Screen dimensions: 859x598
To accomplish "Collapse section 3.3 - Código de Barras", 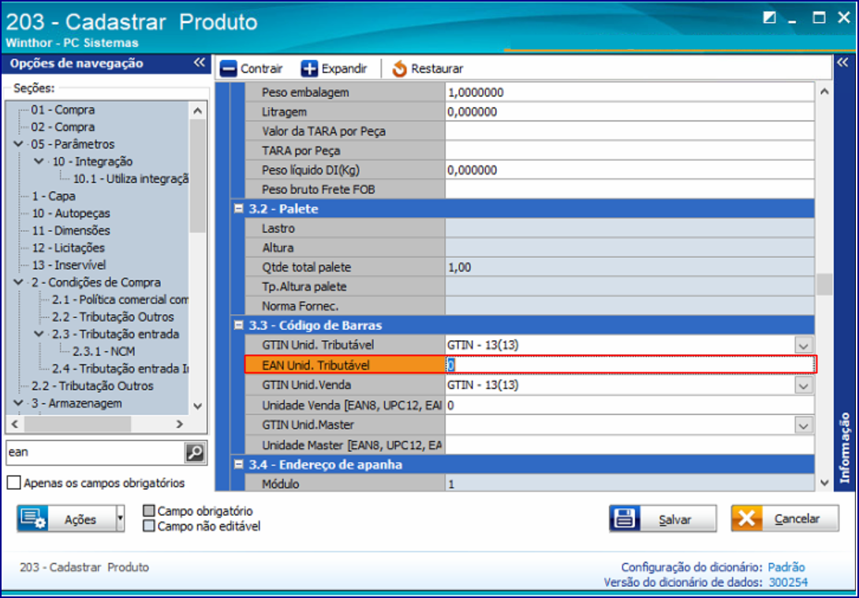I will 238,325.
